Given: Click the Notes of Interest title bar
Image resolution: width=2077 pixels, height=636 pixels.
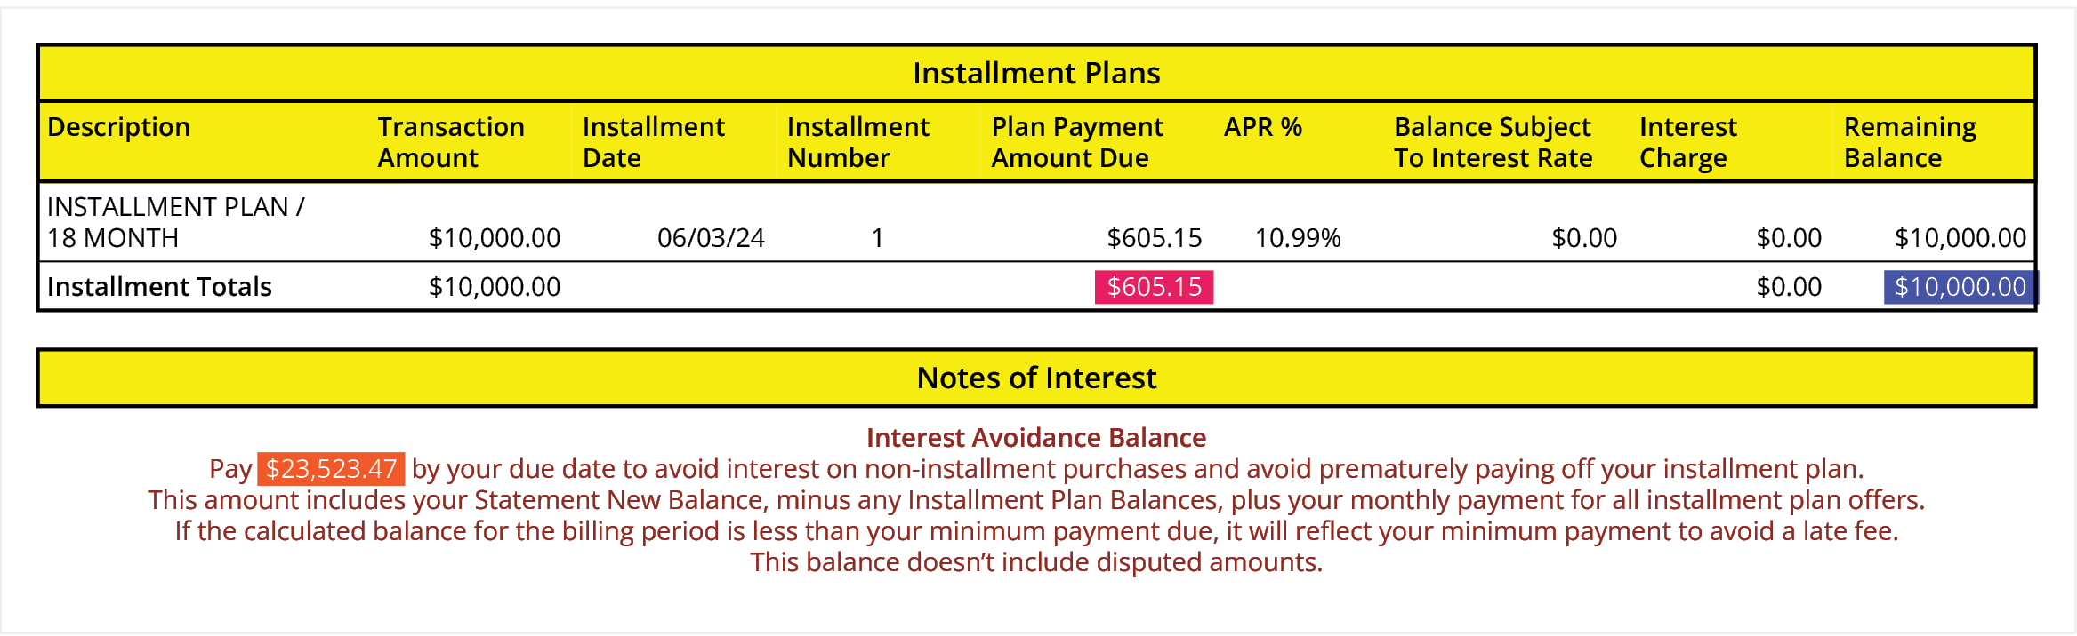Looking at the screenshot, I should pos(1036,378).
